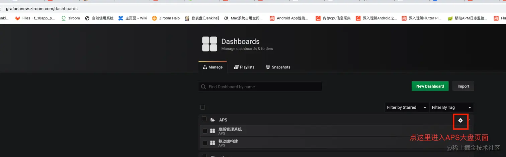Open the 深入理解Android之 bookmark
The image size is (506, 157).
click(x=376, y=18)
